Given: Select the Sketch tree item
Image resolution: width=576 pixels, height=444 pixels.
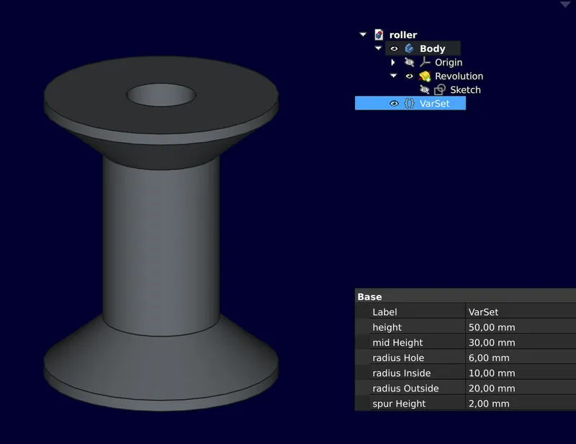Looking at the screenshot, I should click(465, 90).
